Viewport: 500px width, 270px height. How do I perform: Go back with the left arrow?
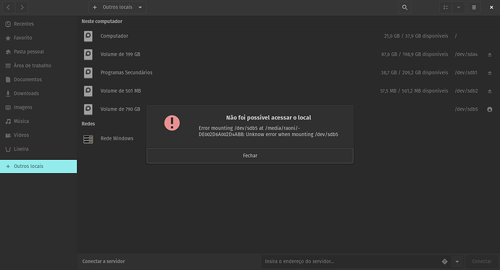[x=9, y=7]
